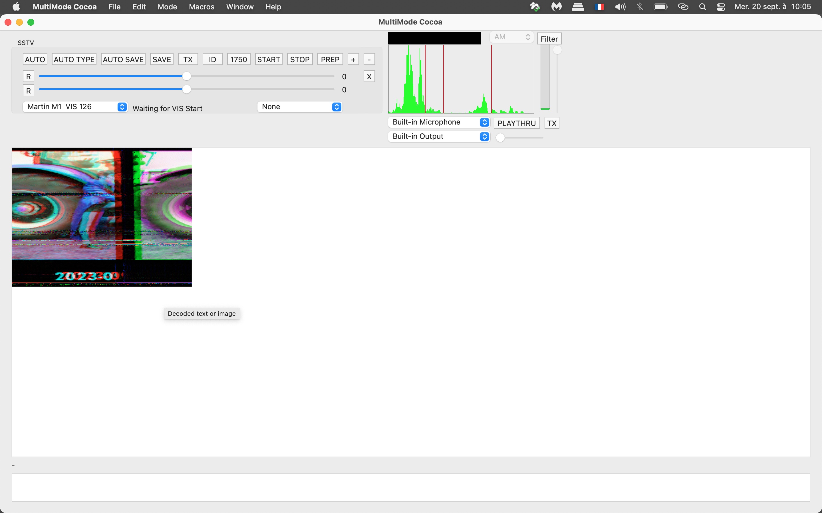This screenshot has width=822, height=513.
Task: Toggle PLAYTHRU audio monitoring
Action: [x=516, y=123]
